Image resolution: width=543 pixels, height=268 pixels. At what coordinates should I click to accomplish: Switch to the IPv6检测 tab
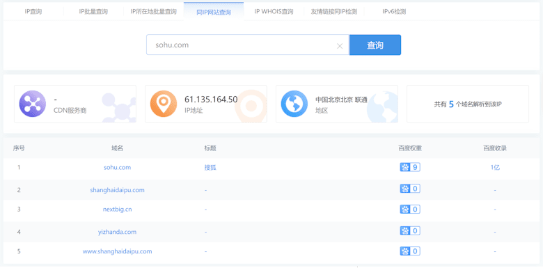pyautogui.click(x=394, y=11)
